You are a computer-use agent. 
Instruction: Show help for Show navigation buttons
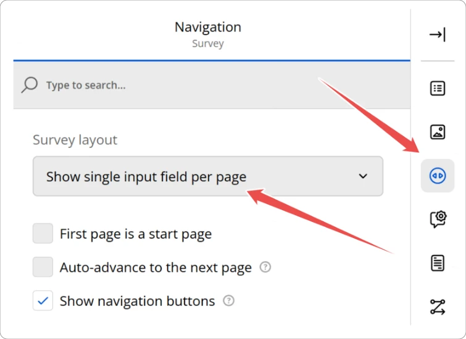click(x=228, y=301)
